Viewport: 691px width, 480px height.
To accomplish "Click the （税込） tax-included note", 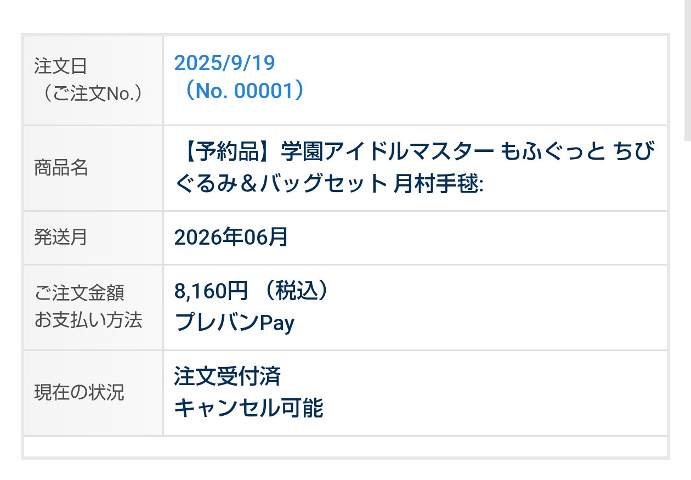I will 296,292.
